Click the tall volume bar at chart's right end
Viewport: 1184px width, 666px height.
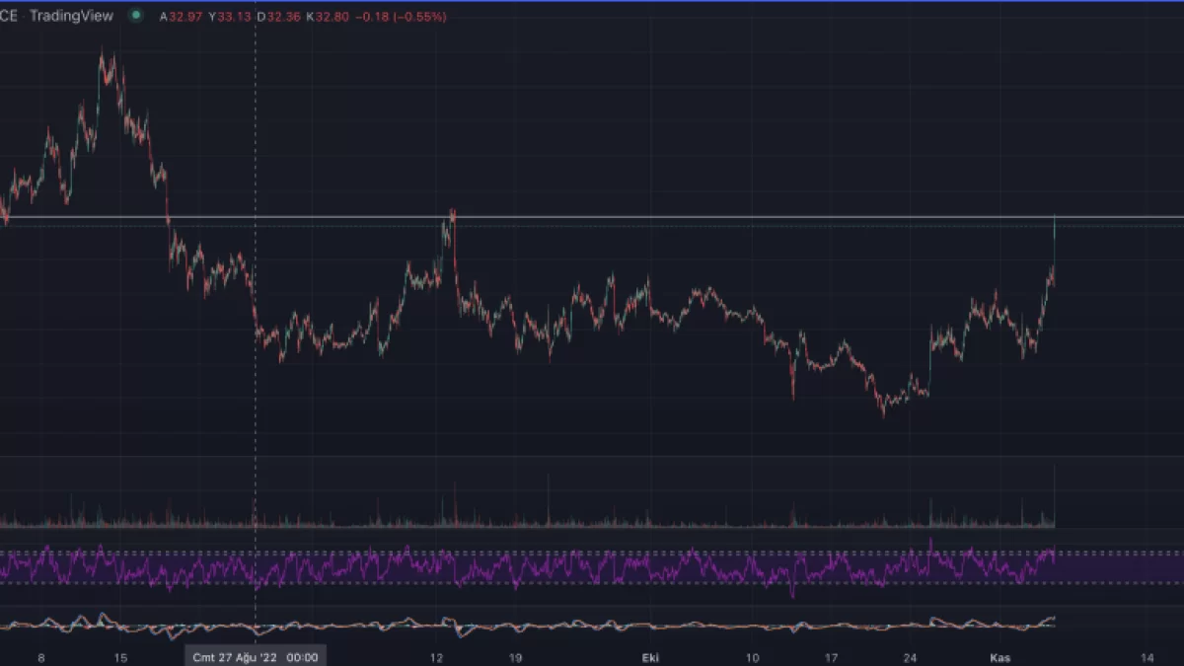pyautogui.click(x=1055, y=493)
